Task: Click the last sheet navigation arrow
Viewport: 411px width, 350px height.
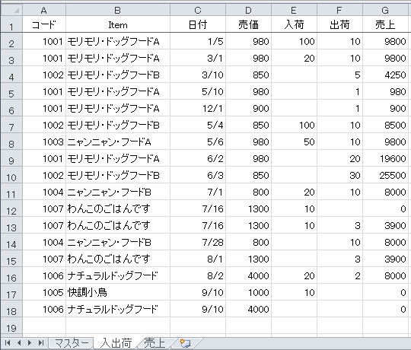Action: [41, 342]
